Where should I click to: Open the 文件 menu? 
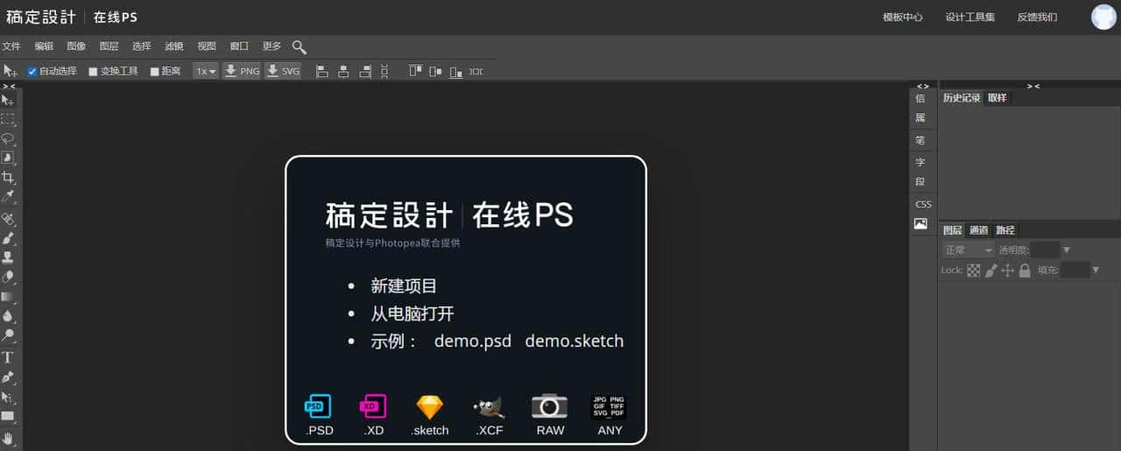[11, 46]
